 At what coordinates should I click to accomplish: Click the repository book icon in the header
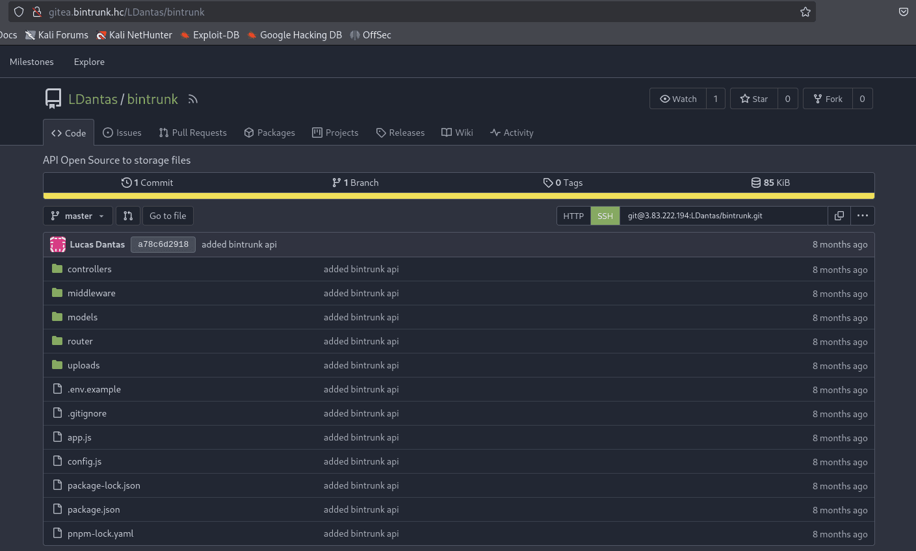pos(53,98)
